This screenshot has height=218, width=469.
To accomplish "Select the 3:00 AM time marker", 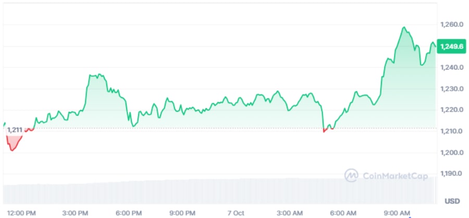I will tap(289, 213).
